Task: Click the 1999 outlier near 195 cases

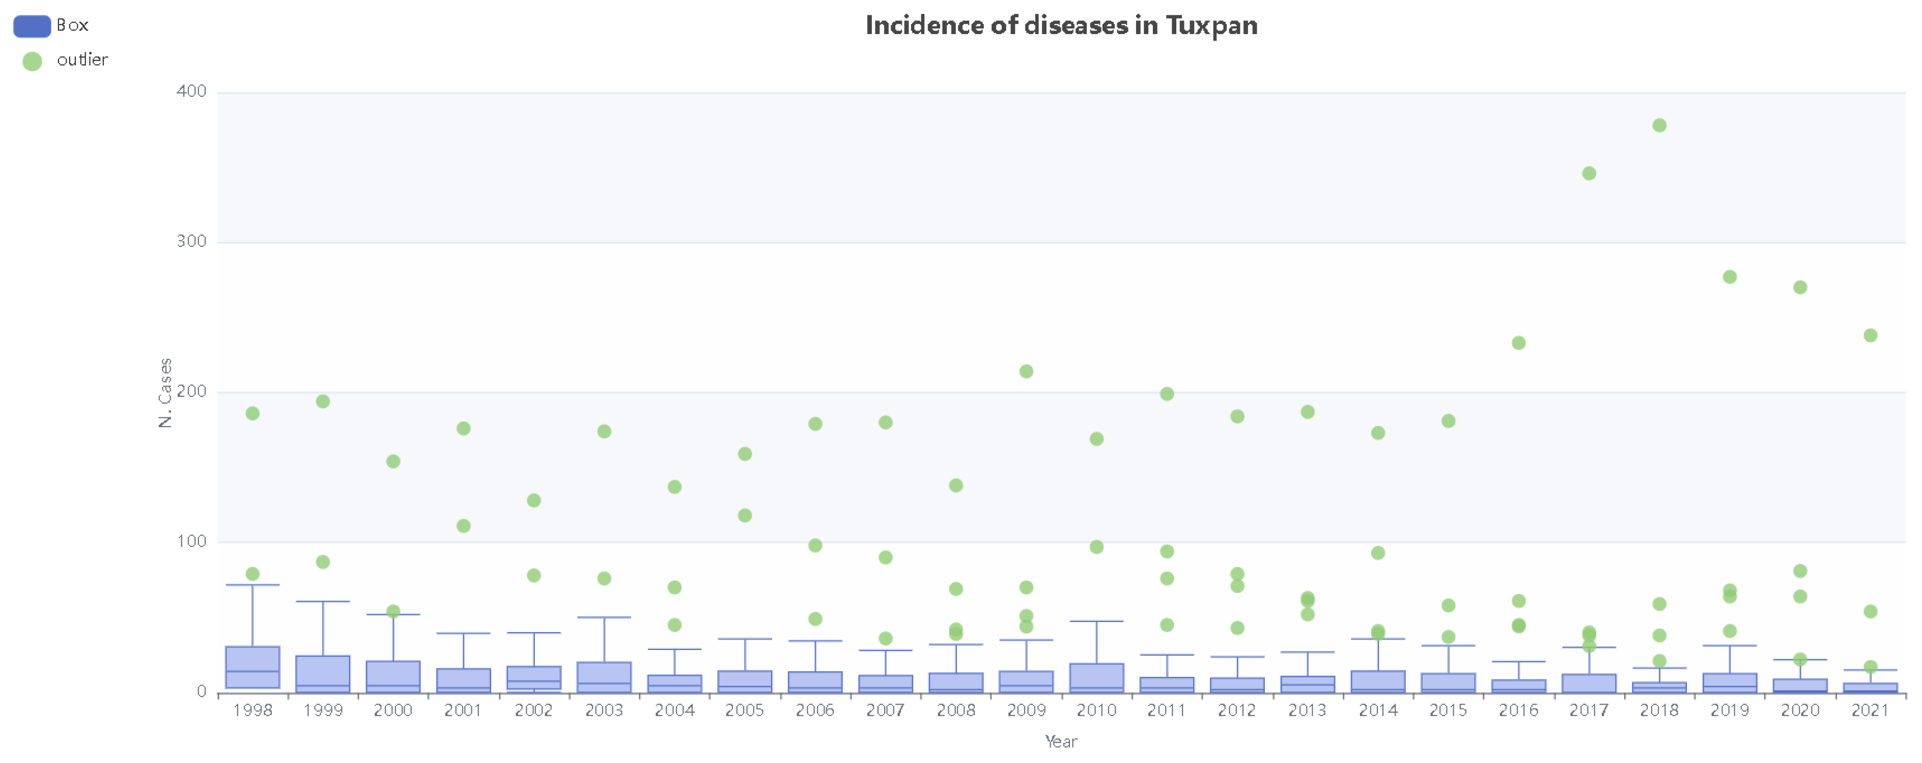Action: coord(323,401)
